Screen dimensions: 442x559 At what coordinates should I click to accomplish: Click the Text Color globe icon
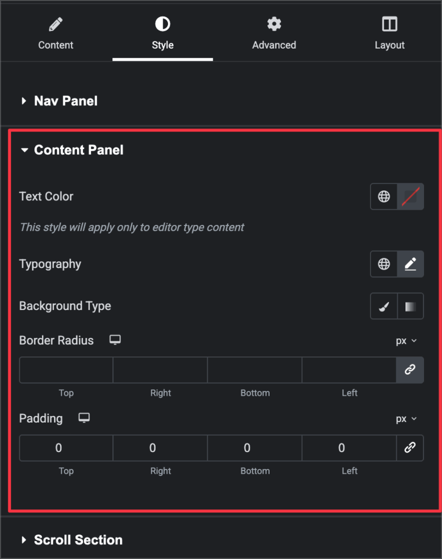click(x=384, y=197)
